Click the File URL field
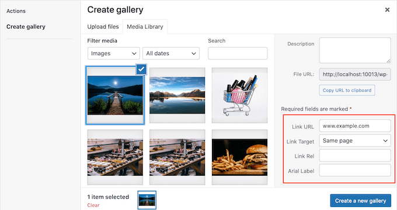Viewport: 397px width, 210px height. click(x=355, y=74)
